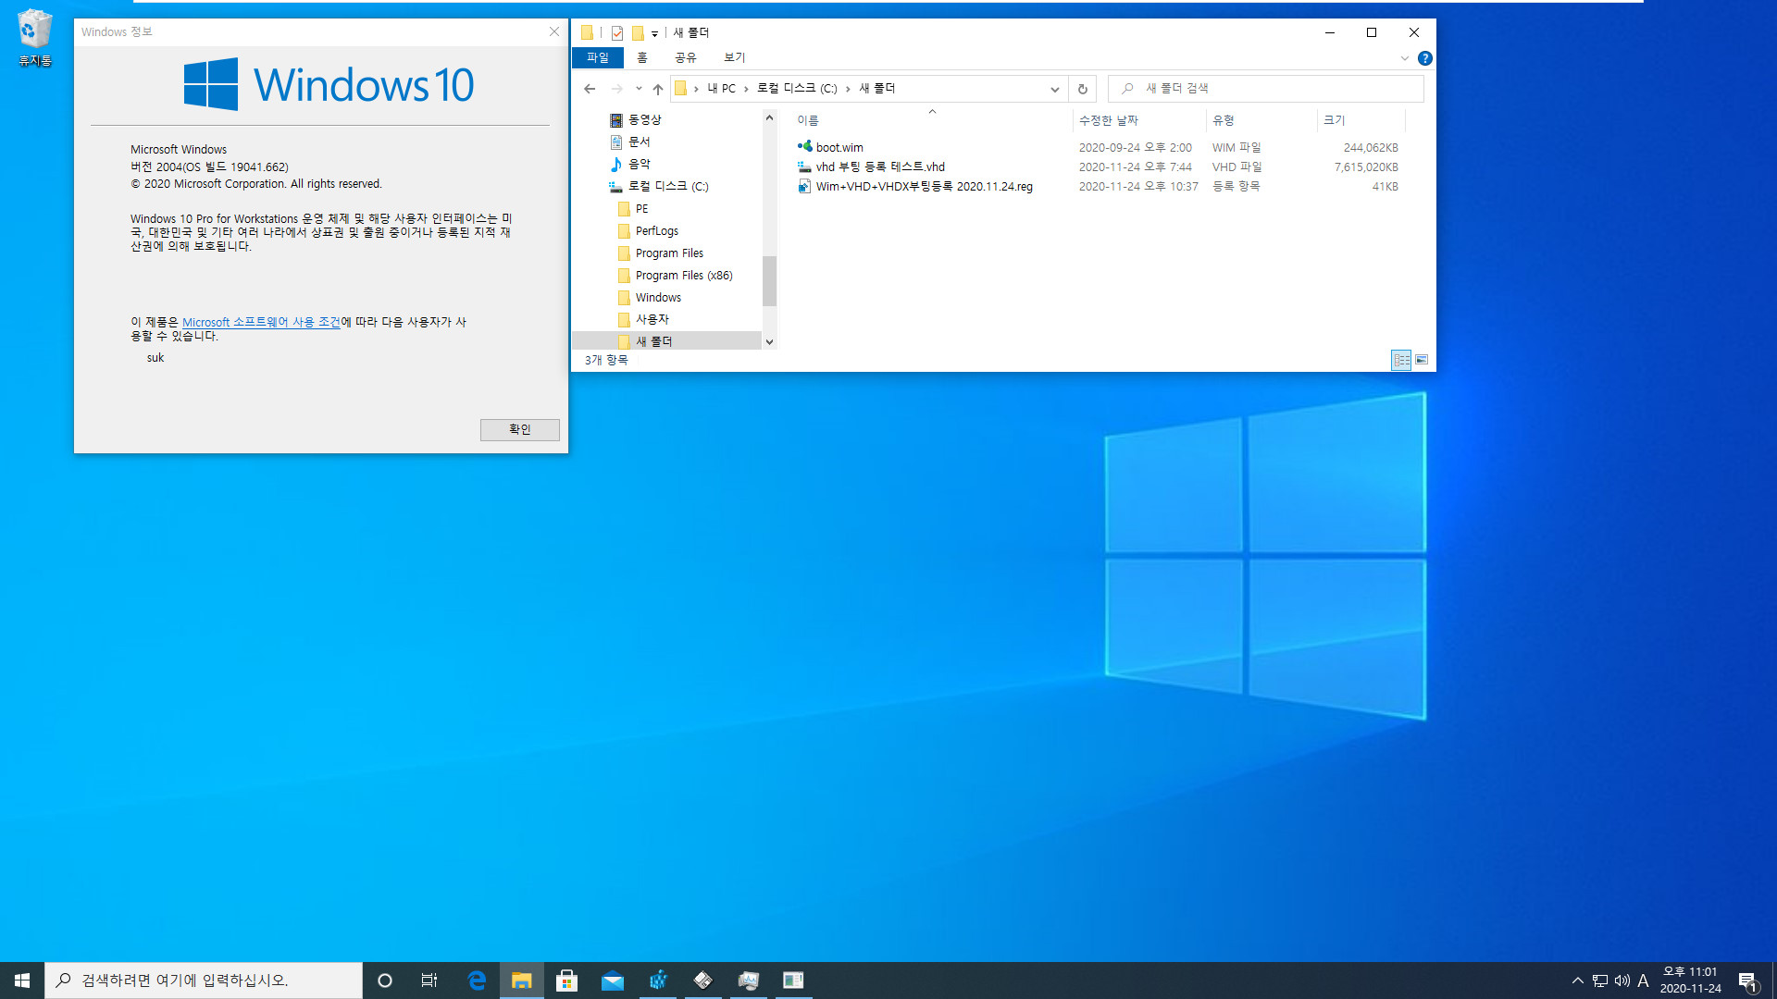Screen dimensions: 1777x999
Task: Click the navigation pane scrollbar thumb
Action: [x=769, y=280]
